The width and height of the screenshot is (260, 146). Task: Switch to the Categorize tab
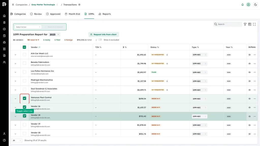click(x=18, y=14)
